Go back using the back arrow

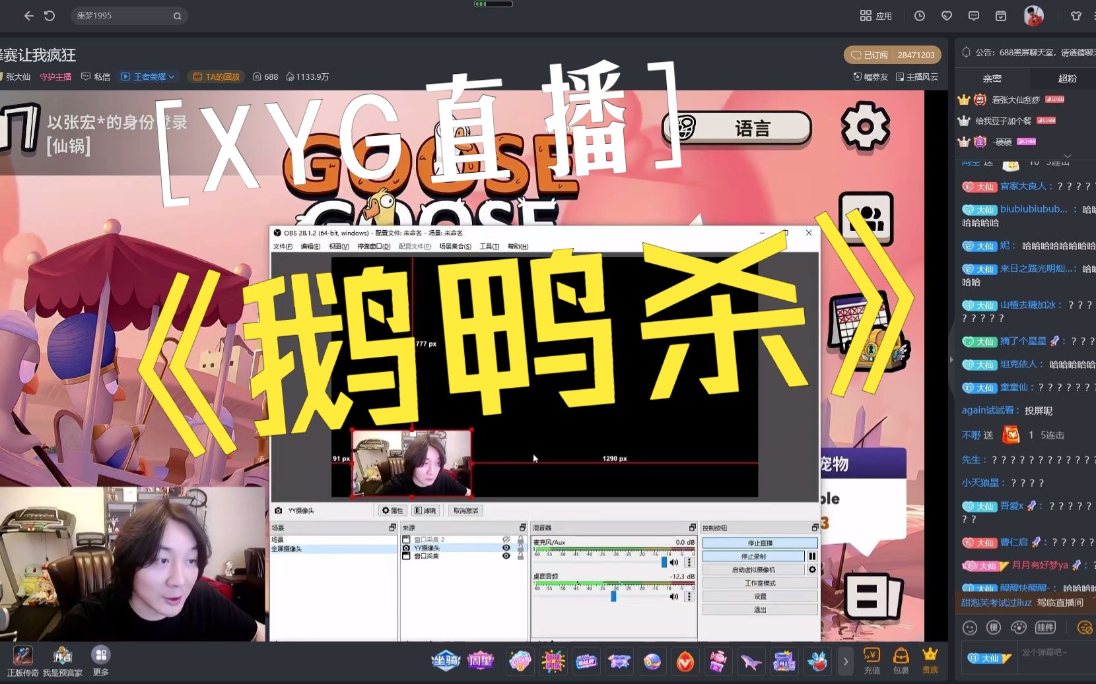click(28, 16)
